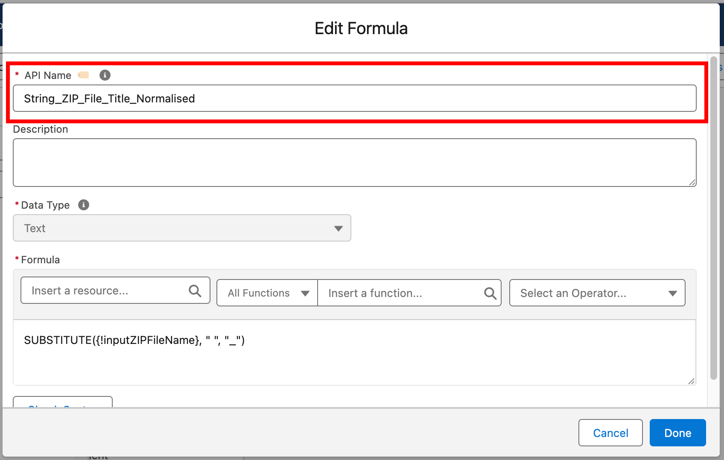Click the Cancel button
This screenshot has height=460, width=724.
click(x=610, y=433)
